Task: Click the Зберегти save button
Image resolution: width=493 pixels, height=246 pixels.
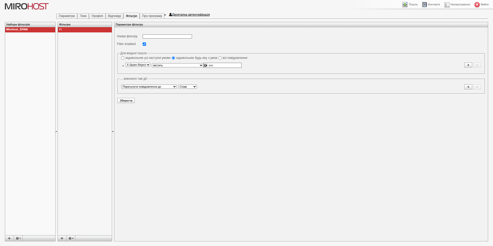Action: pos(126,101)
